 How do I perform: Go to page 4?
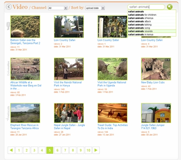[42, 150]
